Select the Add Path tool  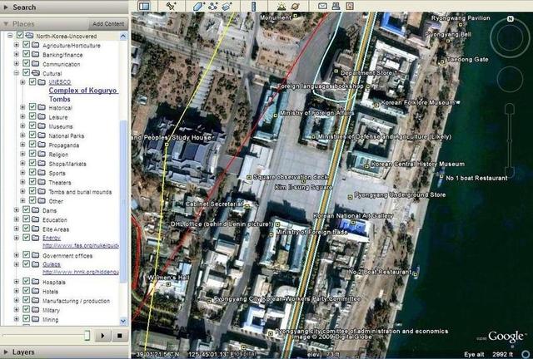(213, 6)
